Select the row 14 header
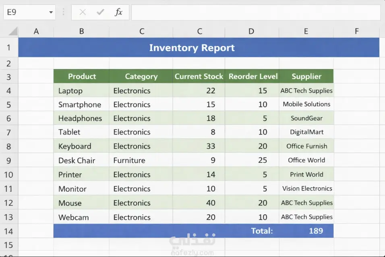Image resolution: width=385 pixels, height=257 pixels. (9, 231)
